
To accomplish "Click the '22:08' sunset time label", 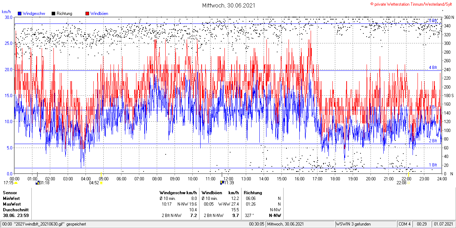I will point(401,183).
